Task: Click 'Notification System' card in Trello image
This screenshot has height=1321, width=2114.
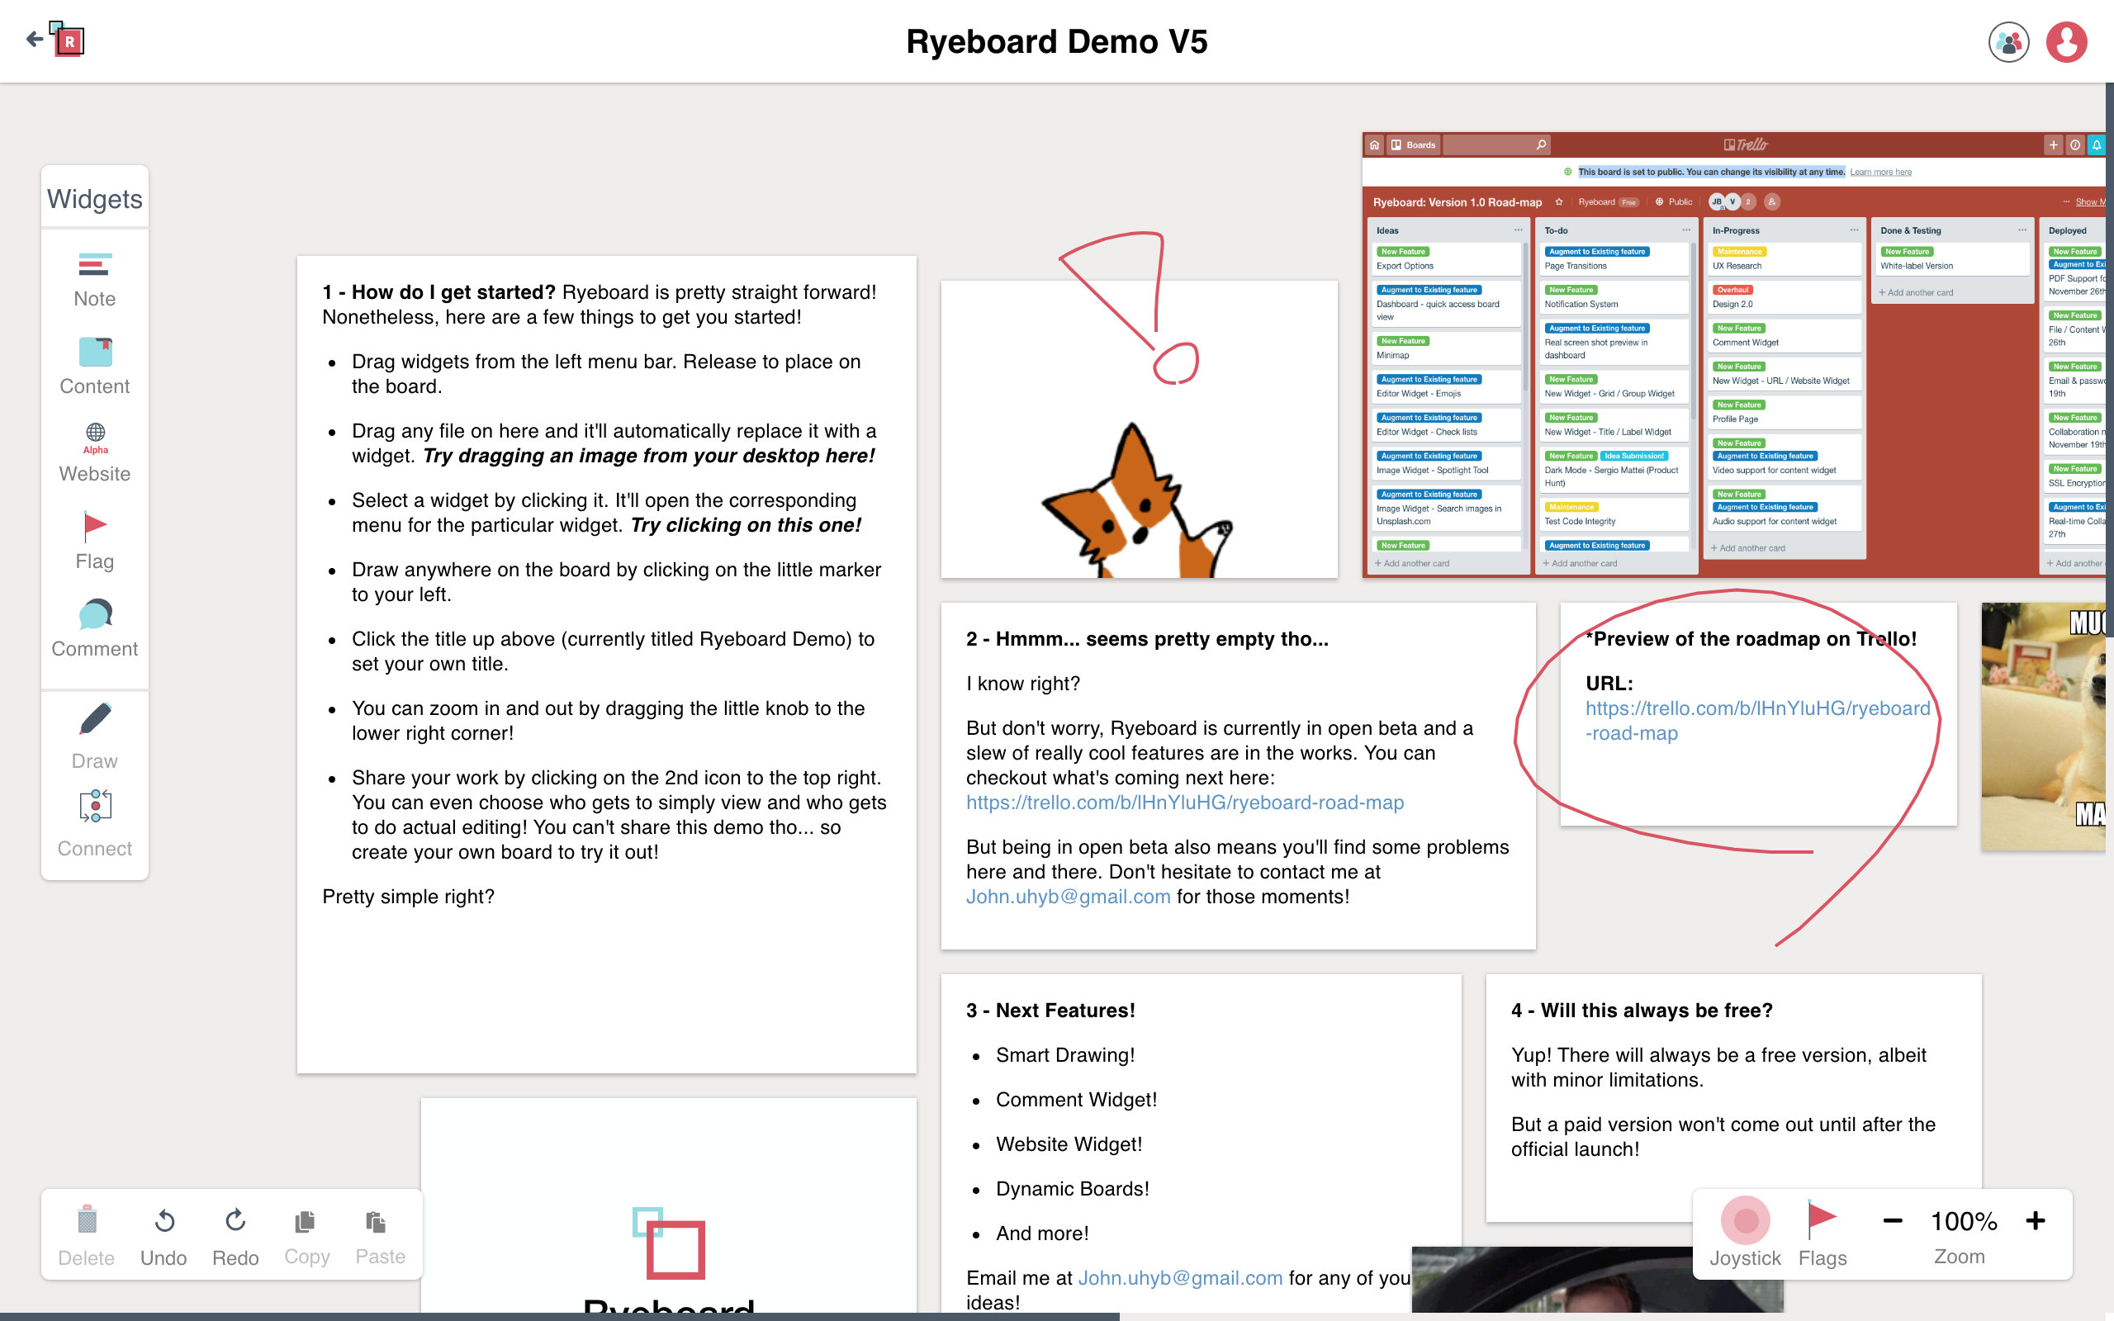Action: pyautogui.click(x=1614, y=297)
